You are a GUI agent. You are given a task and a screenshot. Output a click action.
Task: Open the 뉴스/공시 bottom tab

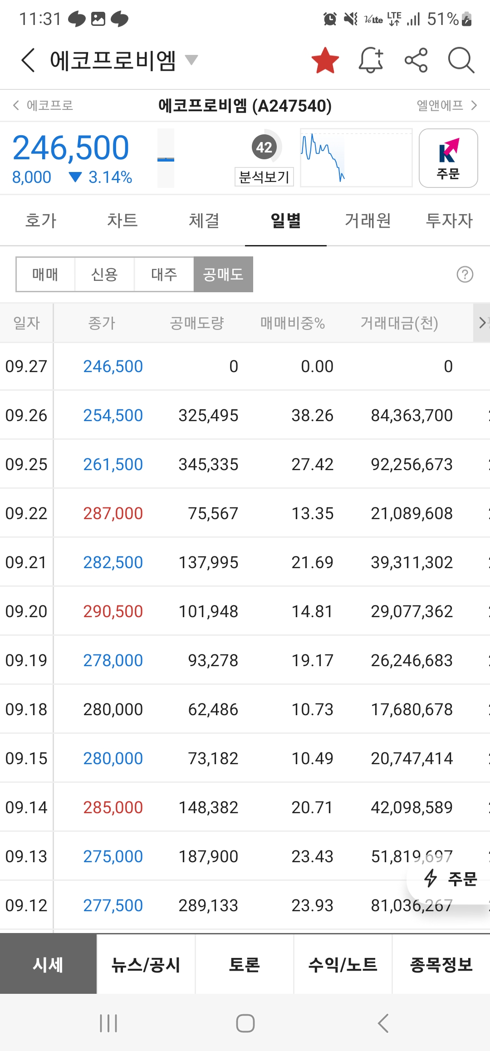[146, 964]
